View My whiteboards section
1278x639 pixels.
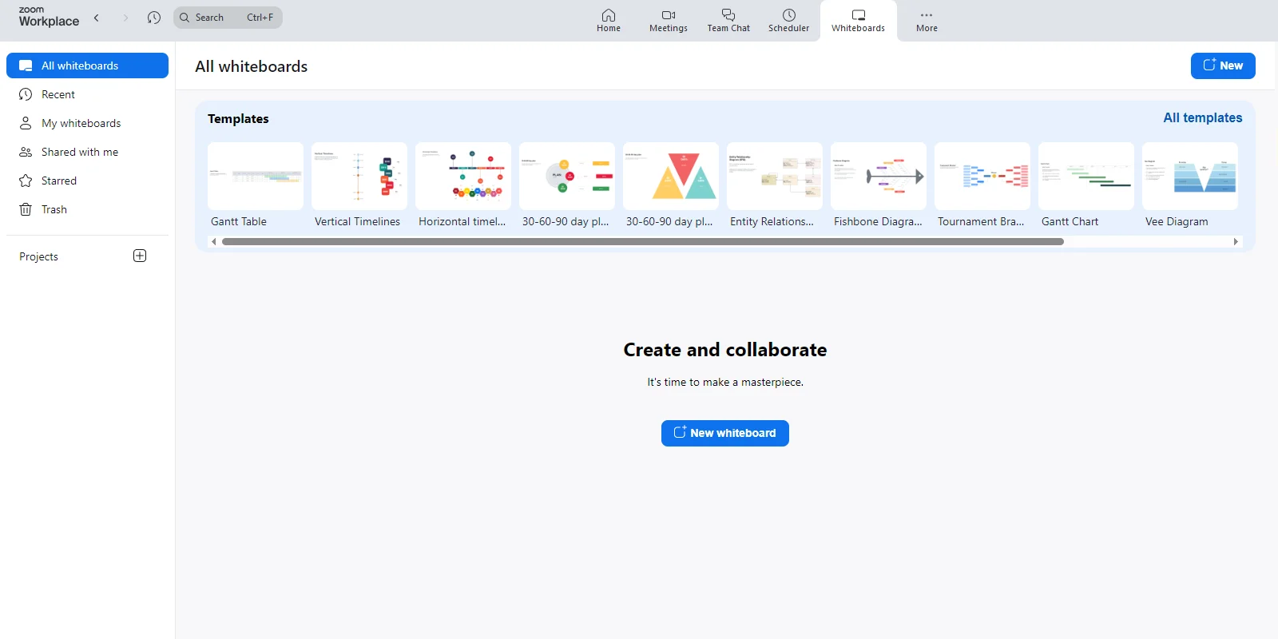[x=81, y=123]
